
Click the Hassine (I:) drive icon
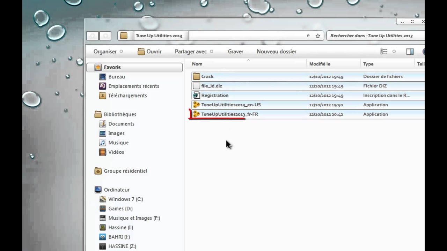[102, 227]
